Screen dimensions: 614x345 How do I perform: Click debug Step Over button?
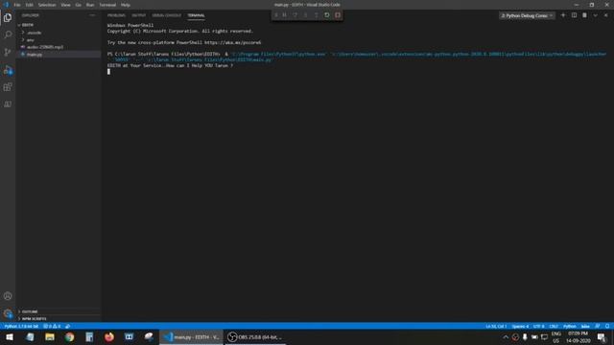(x=295, y=15)
